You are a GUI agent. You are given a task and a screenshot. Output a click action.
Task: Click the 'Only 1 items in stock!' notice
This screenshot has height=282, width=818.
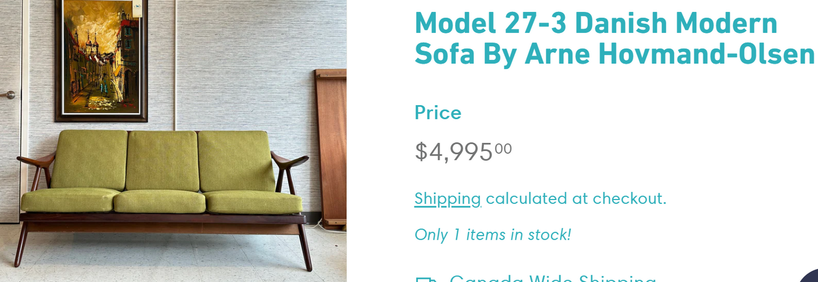coord(492,235)
